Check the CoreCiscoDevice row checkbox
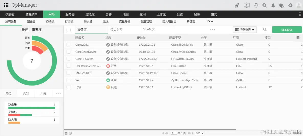The image size is (303, 136). tap(68, 52)
